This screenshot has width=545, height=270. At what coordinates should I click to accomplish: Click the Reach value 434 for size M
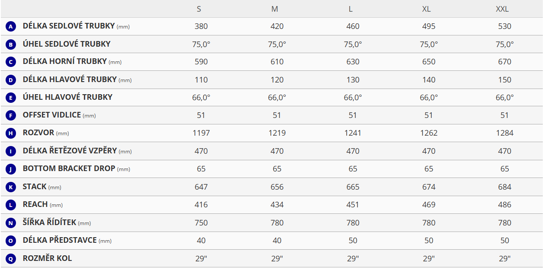277,205
